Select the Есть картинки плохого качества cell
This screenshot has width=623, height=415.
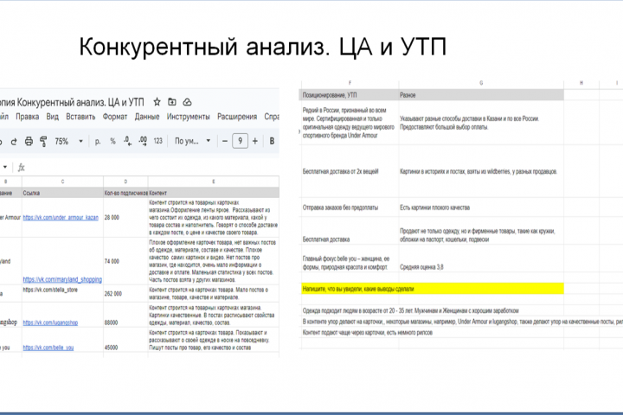click(481, 207)
